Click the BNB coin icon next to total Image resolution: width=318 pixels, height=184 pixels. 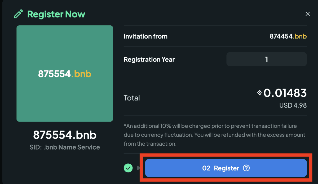260,93
